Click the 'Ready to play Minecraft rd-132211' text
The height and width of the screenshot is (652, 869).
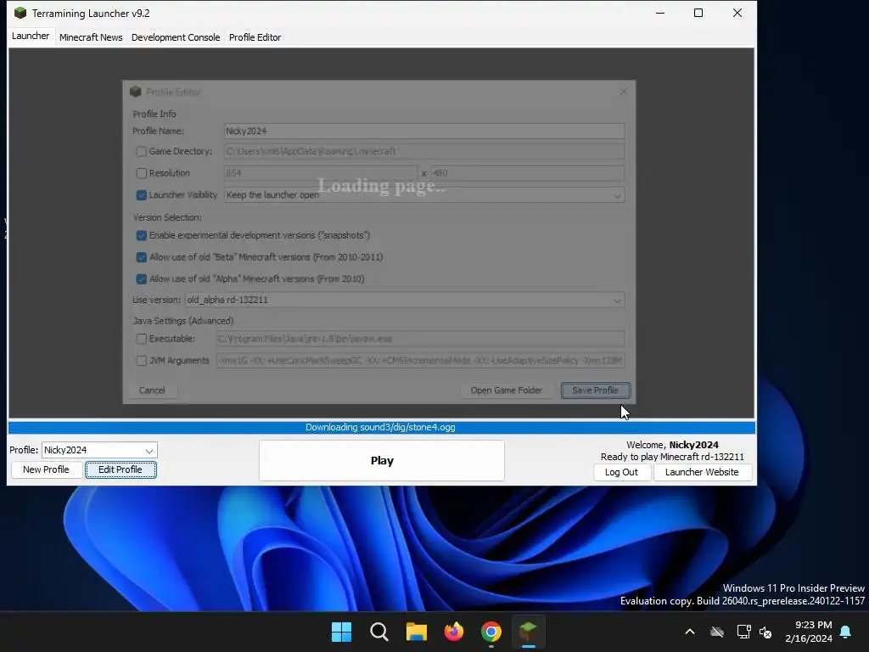click(672, 457)
